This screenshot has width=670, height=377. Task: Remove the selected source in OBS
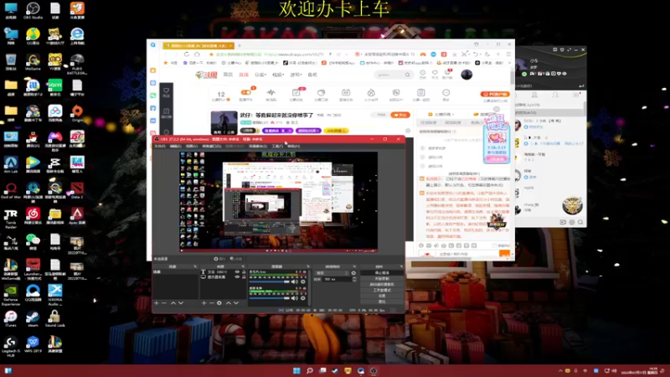(211, 303)
